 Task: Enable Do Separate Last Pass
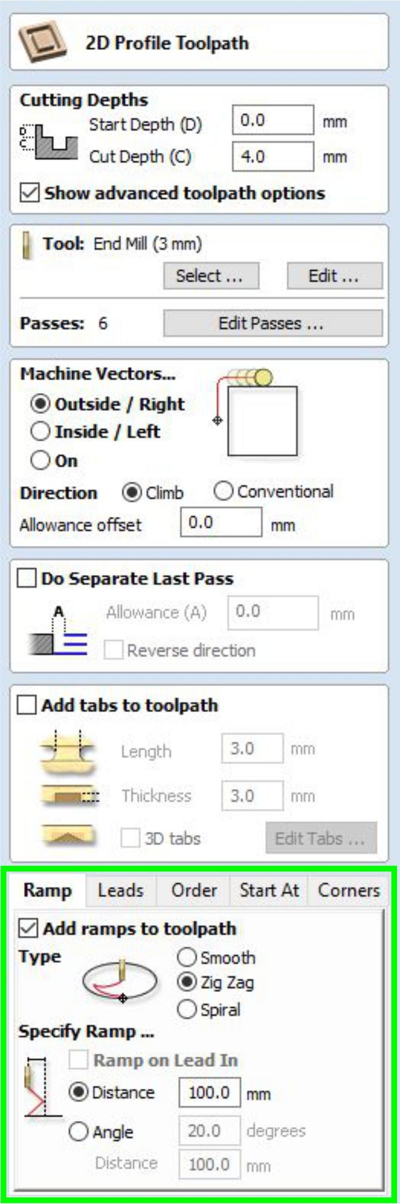[27, 578]
